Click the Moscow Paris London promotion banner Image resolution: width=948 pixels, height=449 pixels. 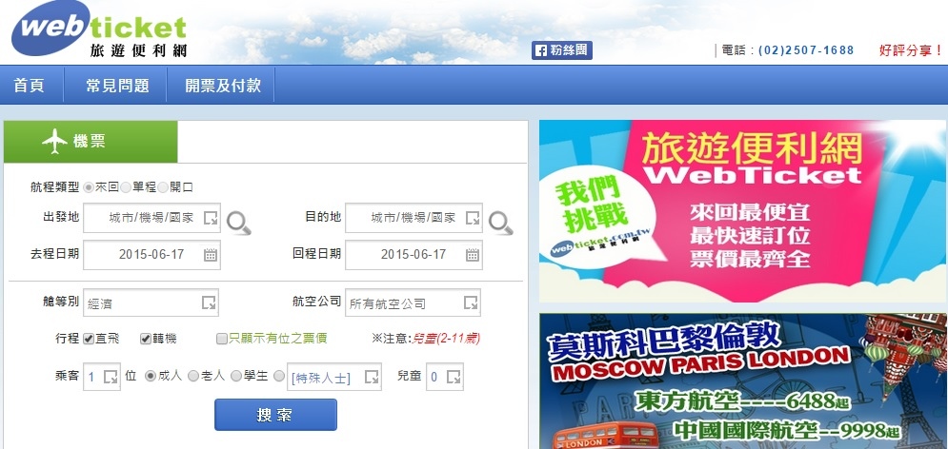coord(743,381)
